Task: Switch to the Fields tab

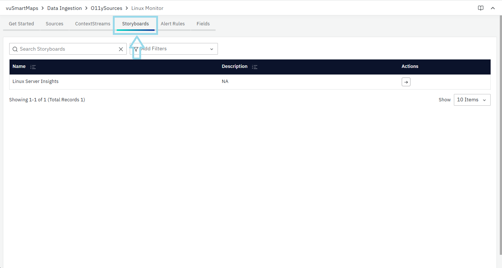Action: pos(203,24)
